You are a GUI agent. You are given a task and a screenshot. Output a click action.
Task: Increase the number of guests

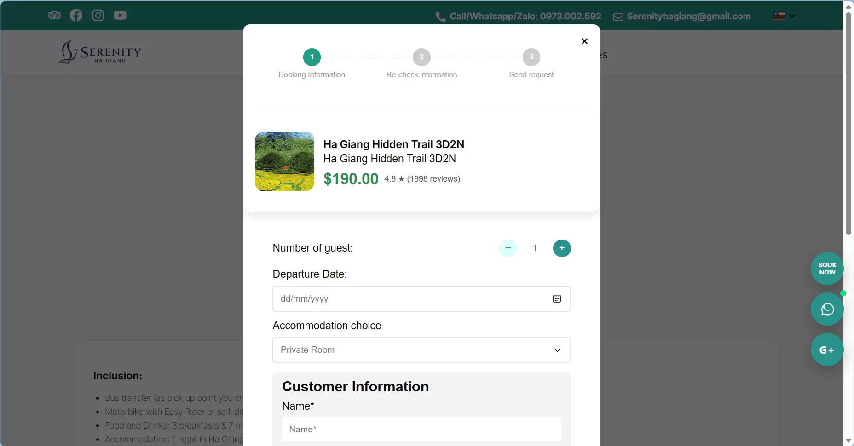click(x=562, y=248)
